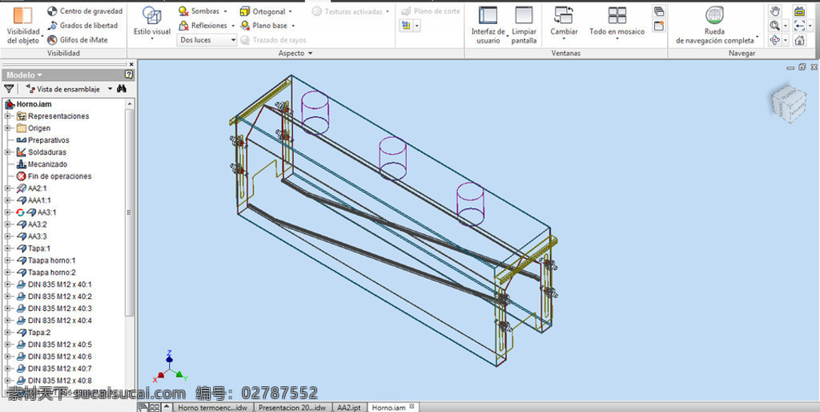The height and width of the screenshot is (412, 820).
Task: Click the tile document tabs icon
Action: 155,407
